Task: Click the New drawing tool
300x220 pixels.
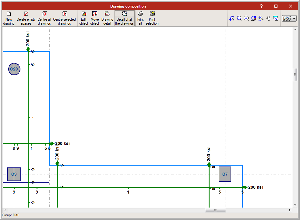Action: coord(9,18)
